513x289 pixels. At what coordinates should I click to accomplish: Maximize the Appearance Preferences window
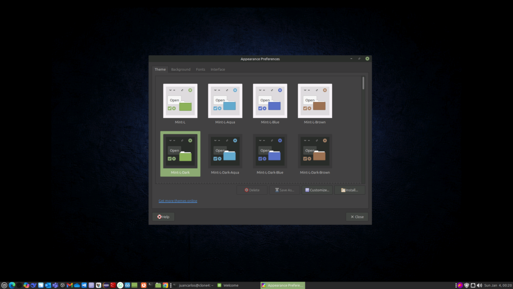click(359, 59)
